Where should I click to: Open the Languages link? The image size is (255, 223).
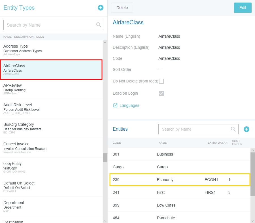click(129, 105)
